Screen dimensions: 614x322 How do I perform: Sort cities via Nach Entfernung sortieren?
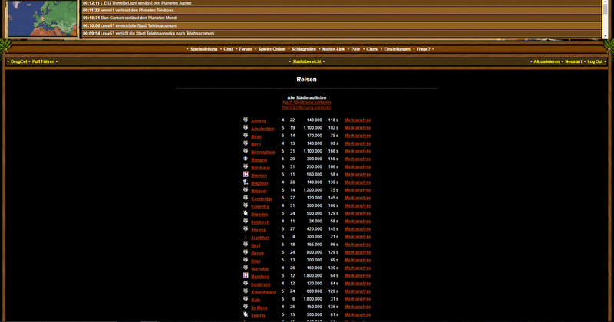[x=306, y=107]
